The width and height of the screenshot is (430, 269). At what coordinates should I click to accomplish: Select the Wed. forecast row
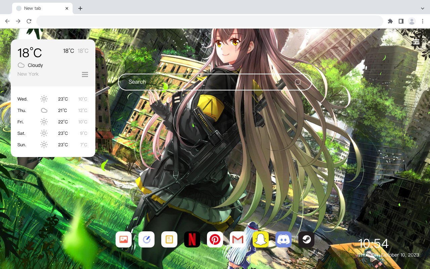53,99
